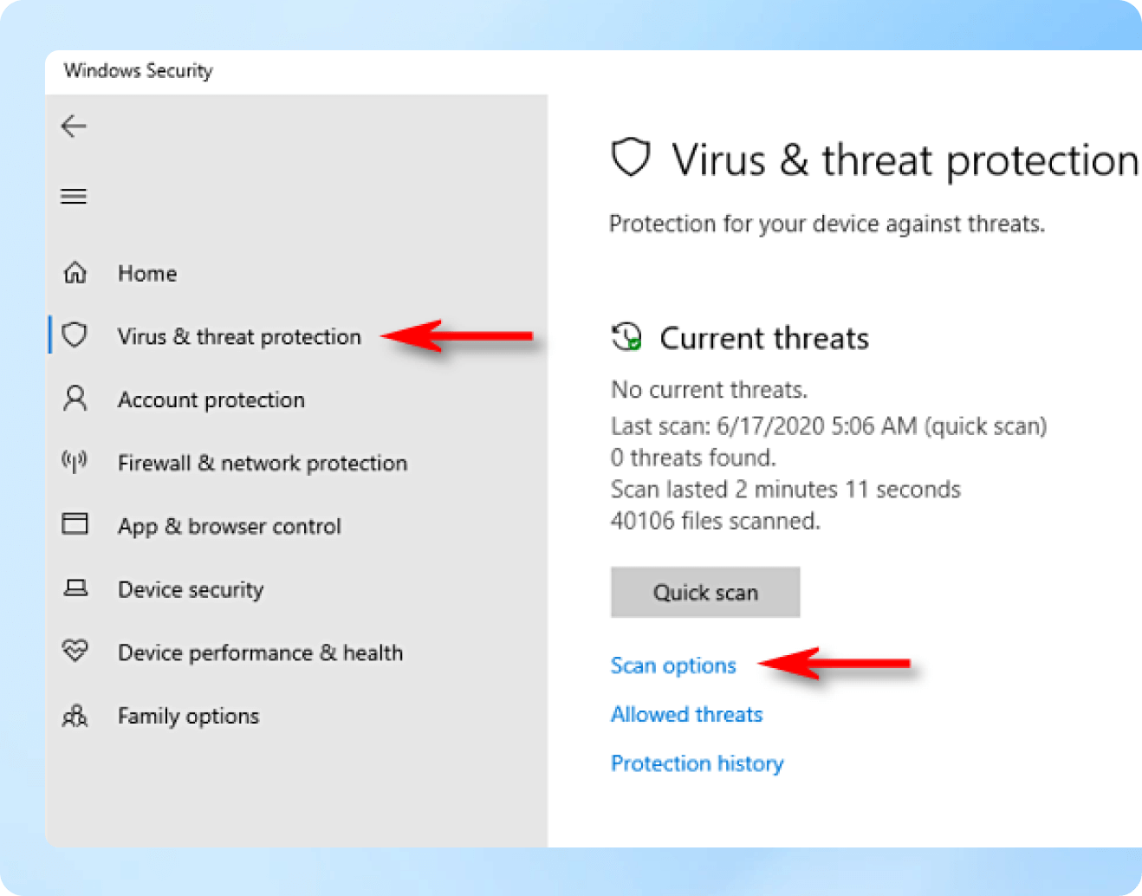1142x896 pixels.
Task: Open the Scan options link
Action: (x=673, y=666)
